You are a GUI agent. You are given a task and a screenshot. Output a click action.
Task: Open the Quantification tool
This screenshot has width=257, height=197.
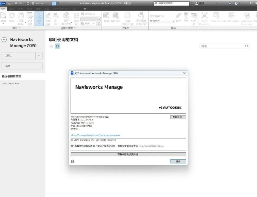(x=231, y=17)
